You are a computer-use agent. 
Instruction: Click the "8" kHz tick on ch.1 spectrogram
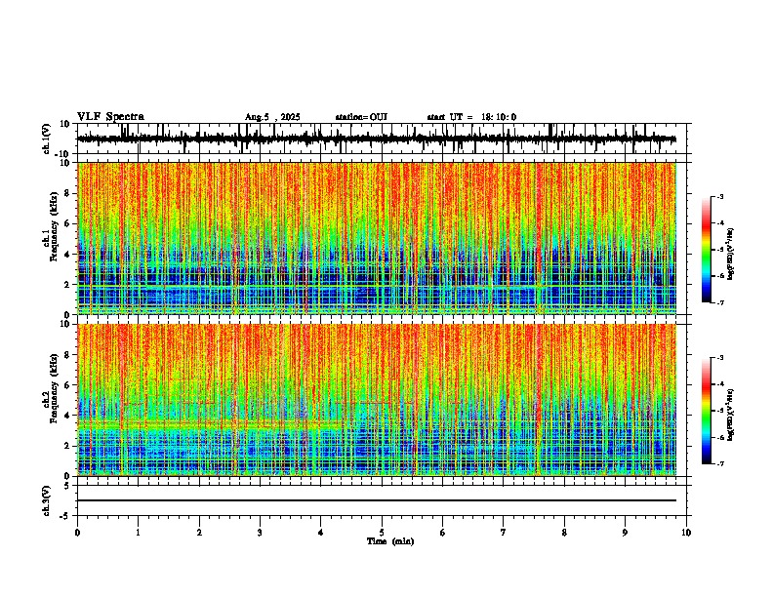click(x=68, y=193)
